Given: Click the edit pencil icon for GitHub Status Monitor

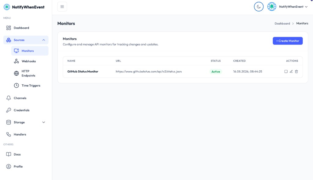Looking at the screenshot, I should coord(291,71).
